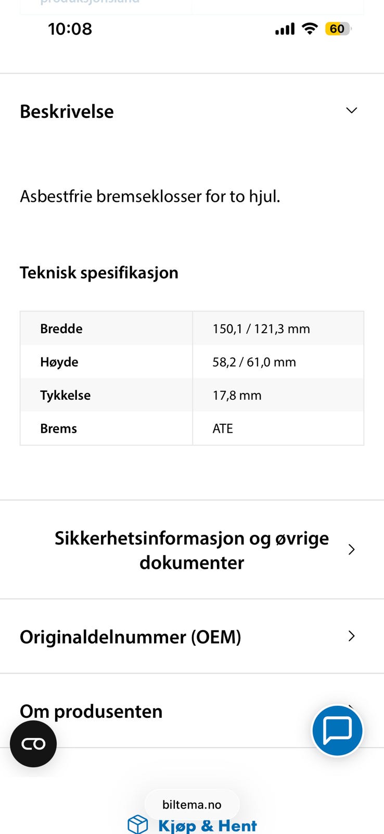The image size is (384, 834).
Task: Tap the 10:08 clock in status bar
Action: (x=70, y=29)
